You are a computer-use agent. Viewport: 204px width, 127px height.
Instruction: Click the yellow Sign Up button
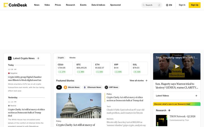194,5
